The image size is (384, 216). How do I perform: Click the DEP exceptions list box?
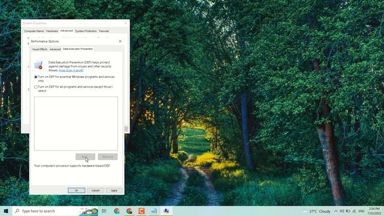76,124
